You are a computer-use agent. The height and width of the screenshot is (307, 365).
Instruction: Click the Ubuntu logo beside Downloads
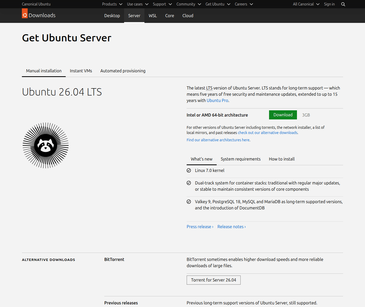click(25, 13)
